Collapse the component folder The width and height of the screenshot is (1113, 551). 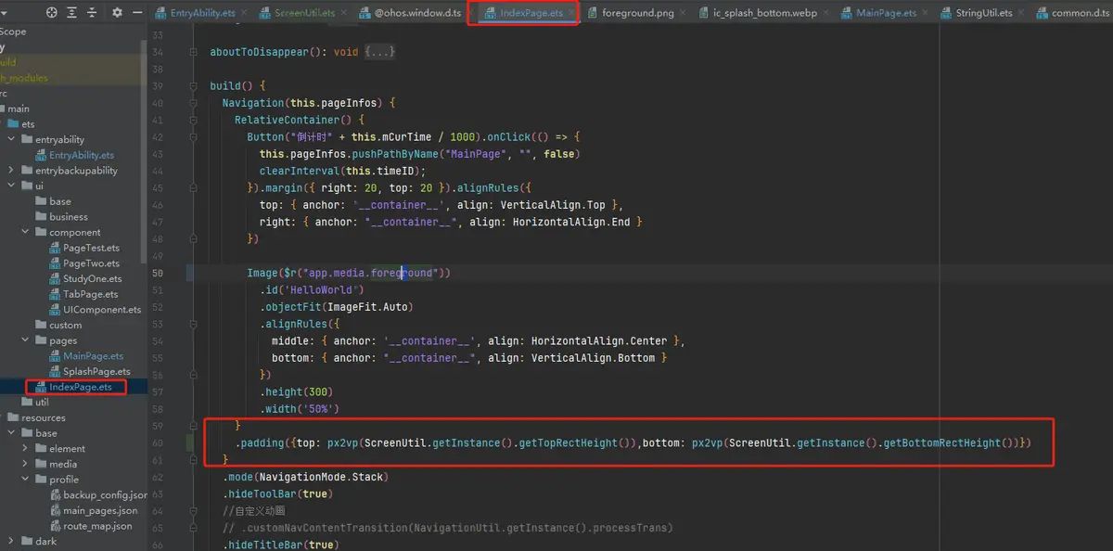coord(25,233)
